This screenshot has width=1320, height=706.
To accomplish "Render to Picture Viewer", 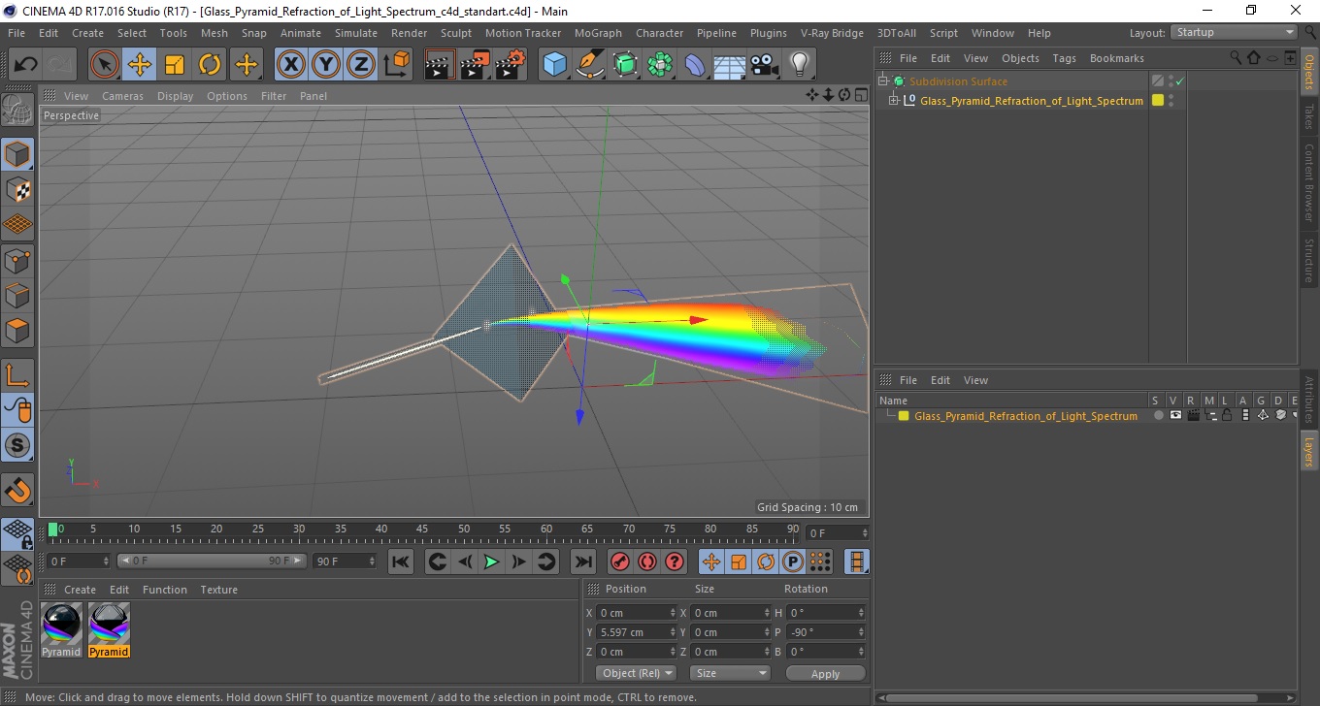I will (x=475, y=65).
